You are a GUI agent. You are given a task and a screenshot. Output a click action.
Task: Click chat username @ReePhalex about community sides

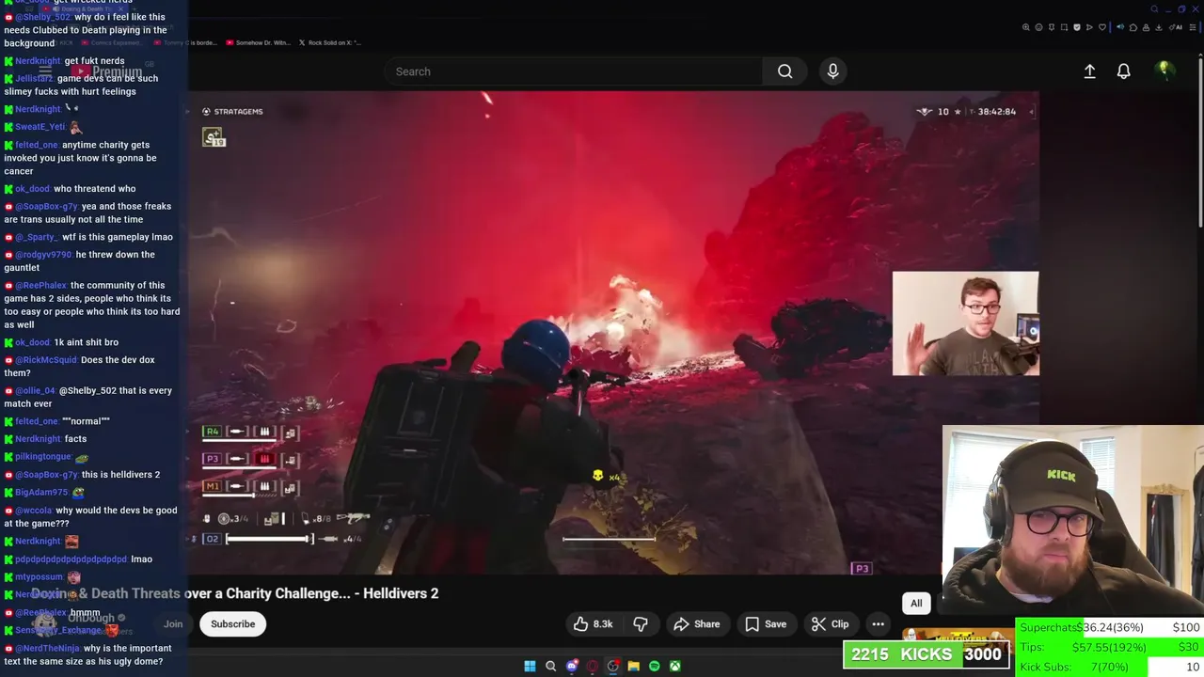coord(41,285)
